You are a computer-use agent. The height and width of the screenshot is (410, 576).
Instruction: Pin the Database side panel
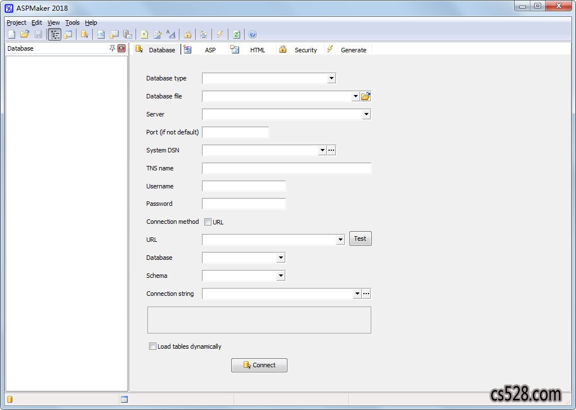pyautogui.click(x=112, y=48)
